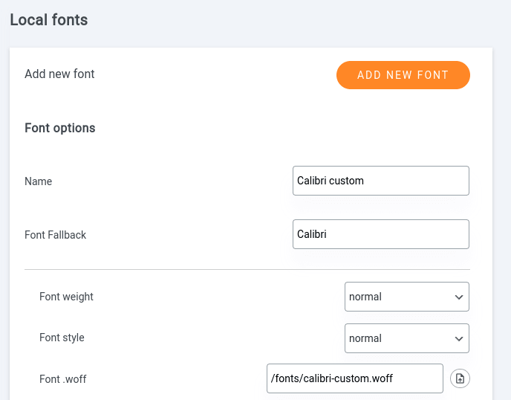
Task: Click the /fonts/calibri-custom.woff path field
Action: (354, 378)
